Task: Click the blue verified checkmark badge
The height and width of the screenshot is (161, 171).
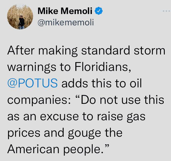Action: [x=99, y=11]
